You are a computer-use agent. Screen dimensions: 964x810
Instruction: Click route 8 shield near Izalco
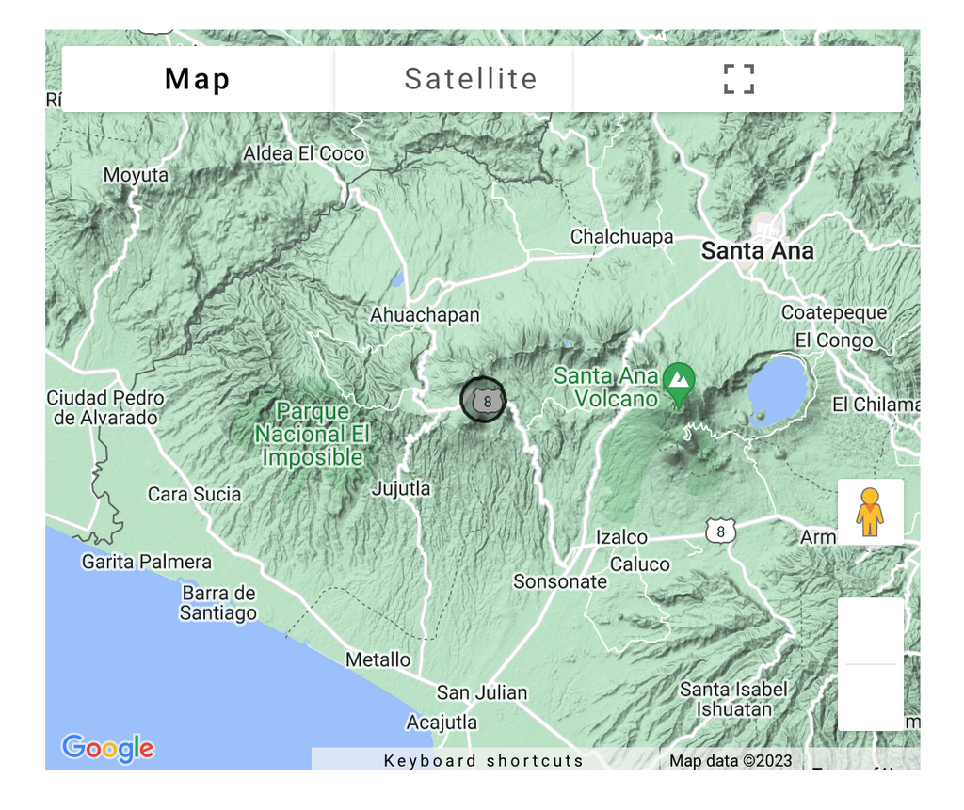click(721, 532)
